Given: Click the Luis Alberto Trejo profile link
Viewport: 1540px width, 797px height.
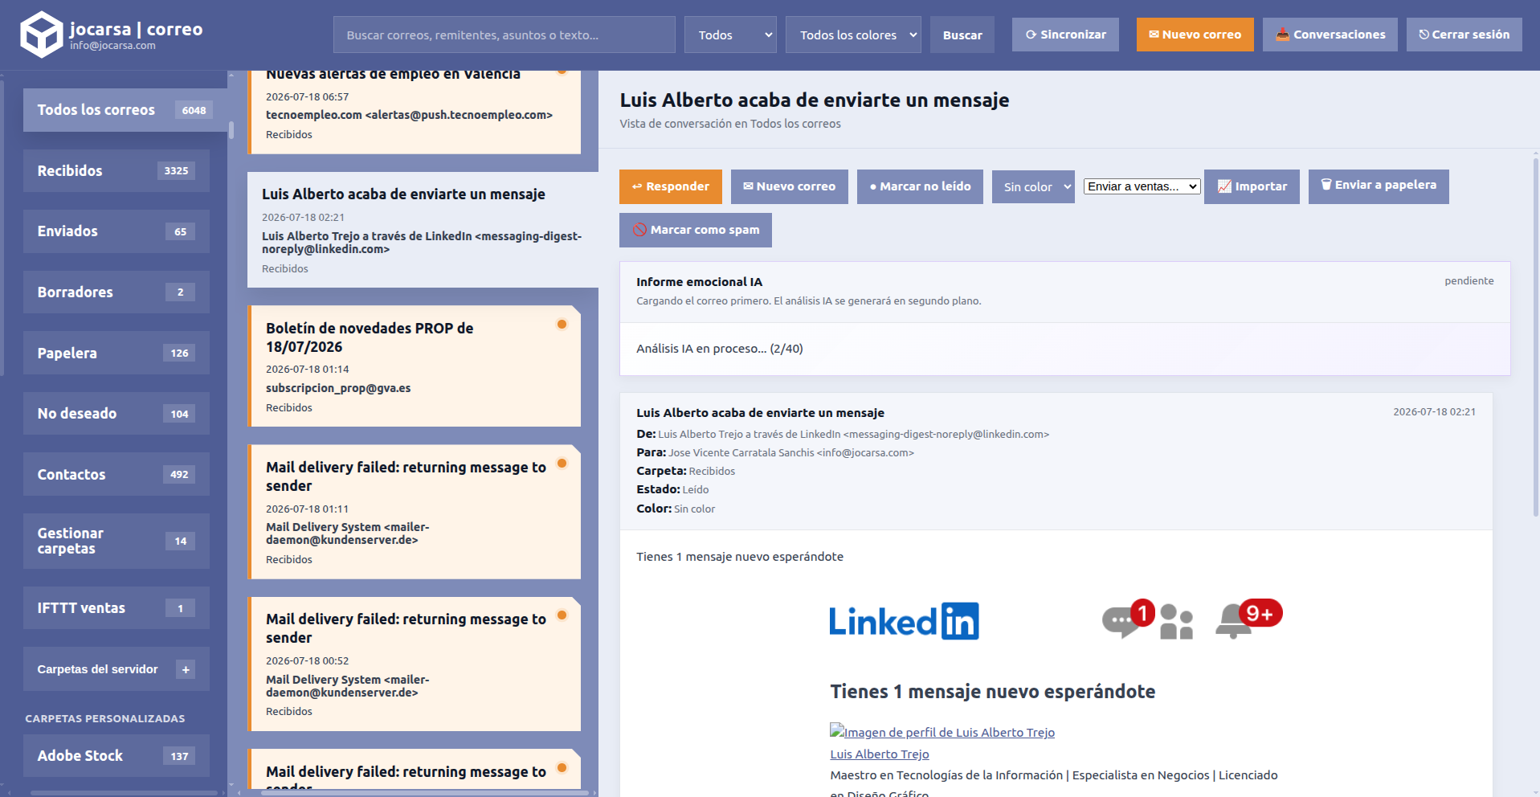Looking at the screenshot, I should point(880,754).
